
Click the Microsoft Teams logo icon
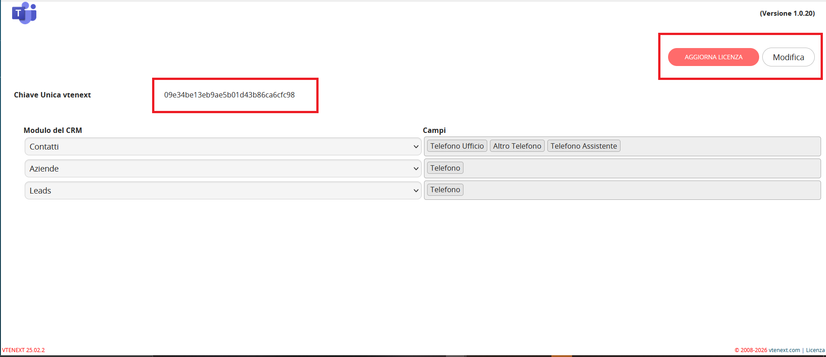(x=24, y=13)
